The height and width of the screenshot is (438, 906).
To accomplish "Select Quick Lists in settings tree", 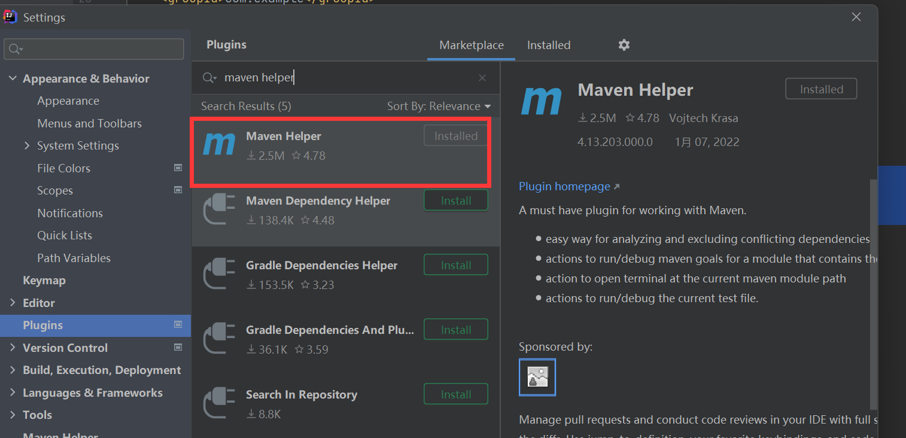I will pyautogui.click(x=65, y=235).
